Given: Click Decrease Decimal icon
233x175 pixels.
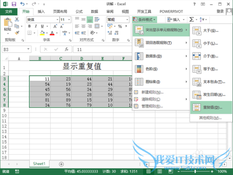Looking at the screenshot, I should 116,33.
